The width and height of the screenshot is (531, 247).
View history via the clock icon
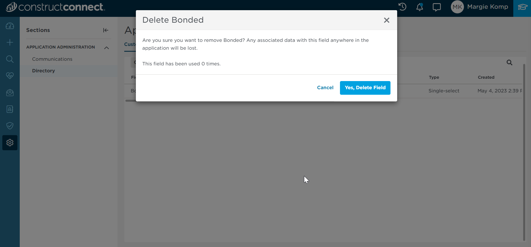(x=402, y=7)
